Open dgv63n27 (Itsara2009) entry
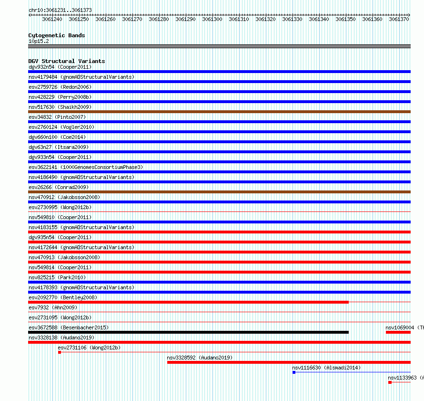 pyautogui.click(x=59, y=147)
